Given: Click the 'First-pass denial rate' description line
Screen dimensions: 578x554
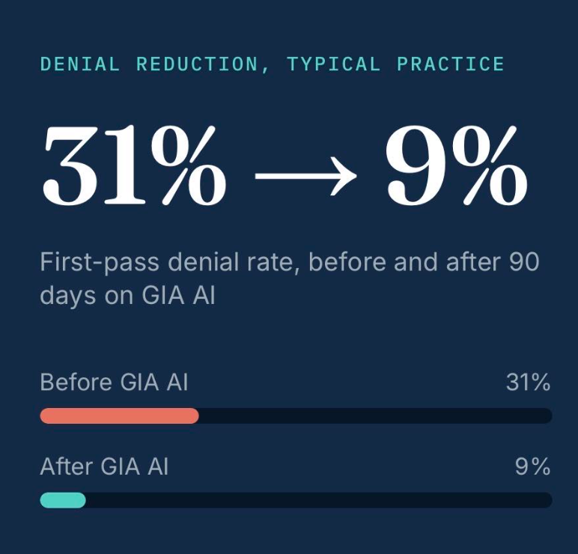Looking at the screenshot, I should coord(289,263).
